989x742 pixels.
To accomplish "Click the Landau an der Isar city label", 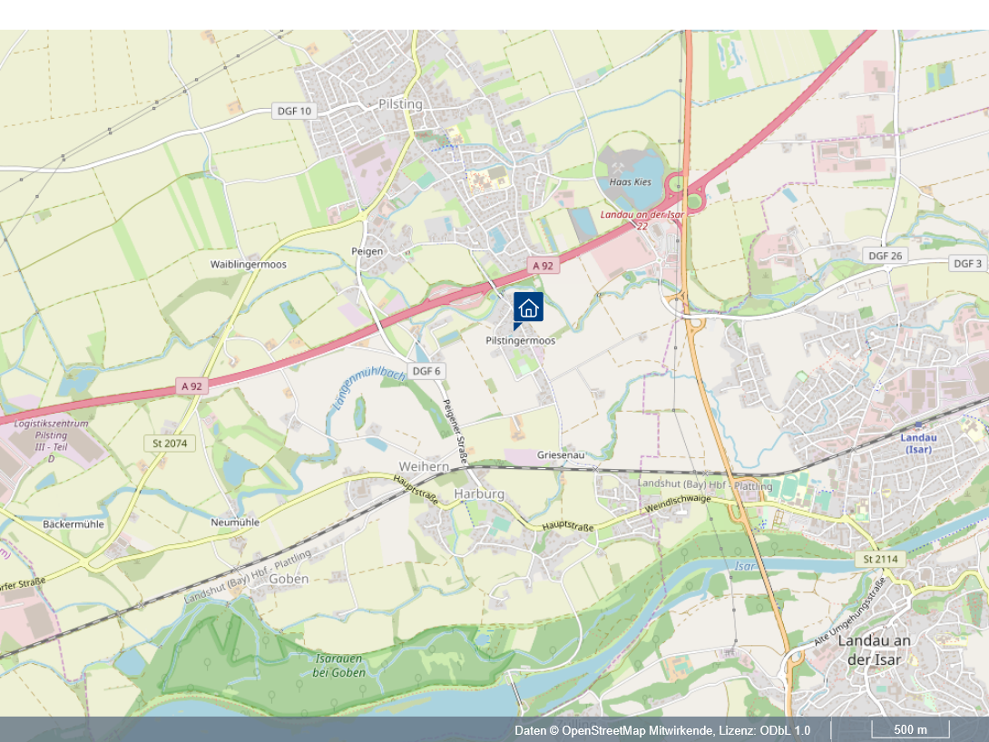I will 874,650.
